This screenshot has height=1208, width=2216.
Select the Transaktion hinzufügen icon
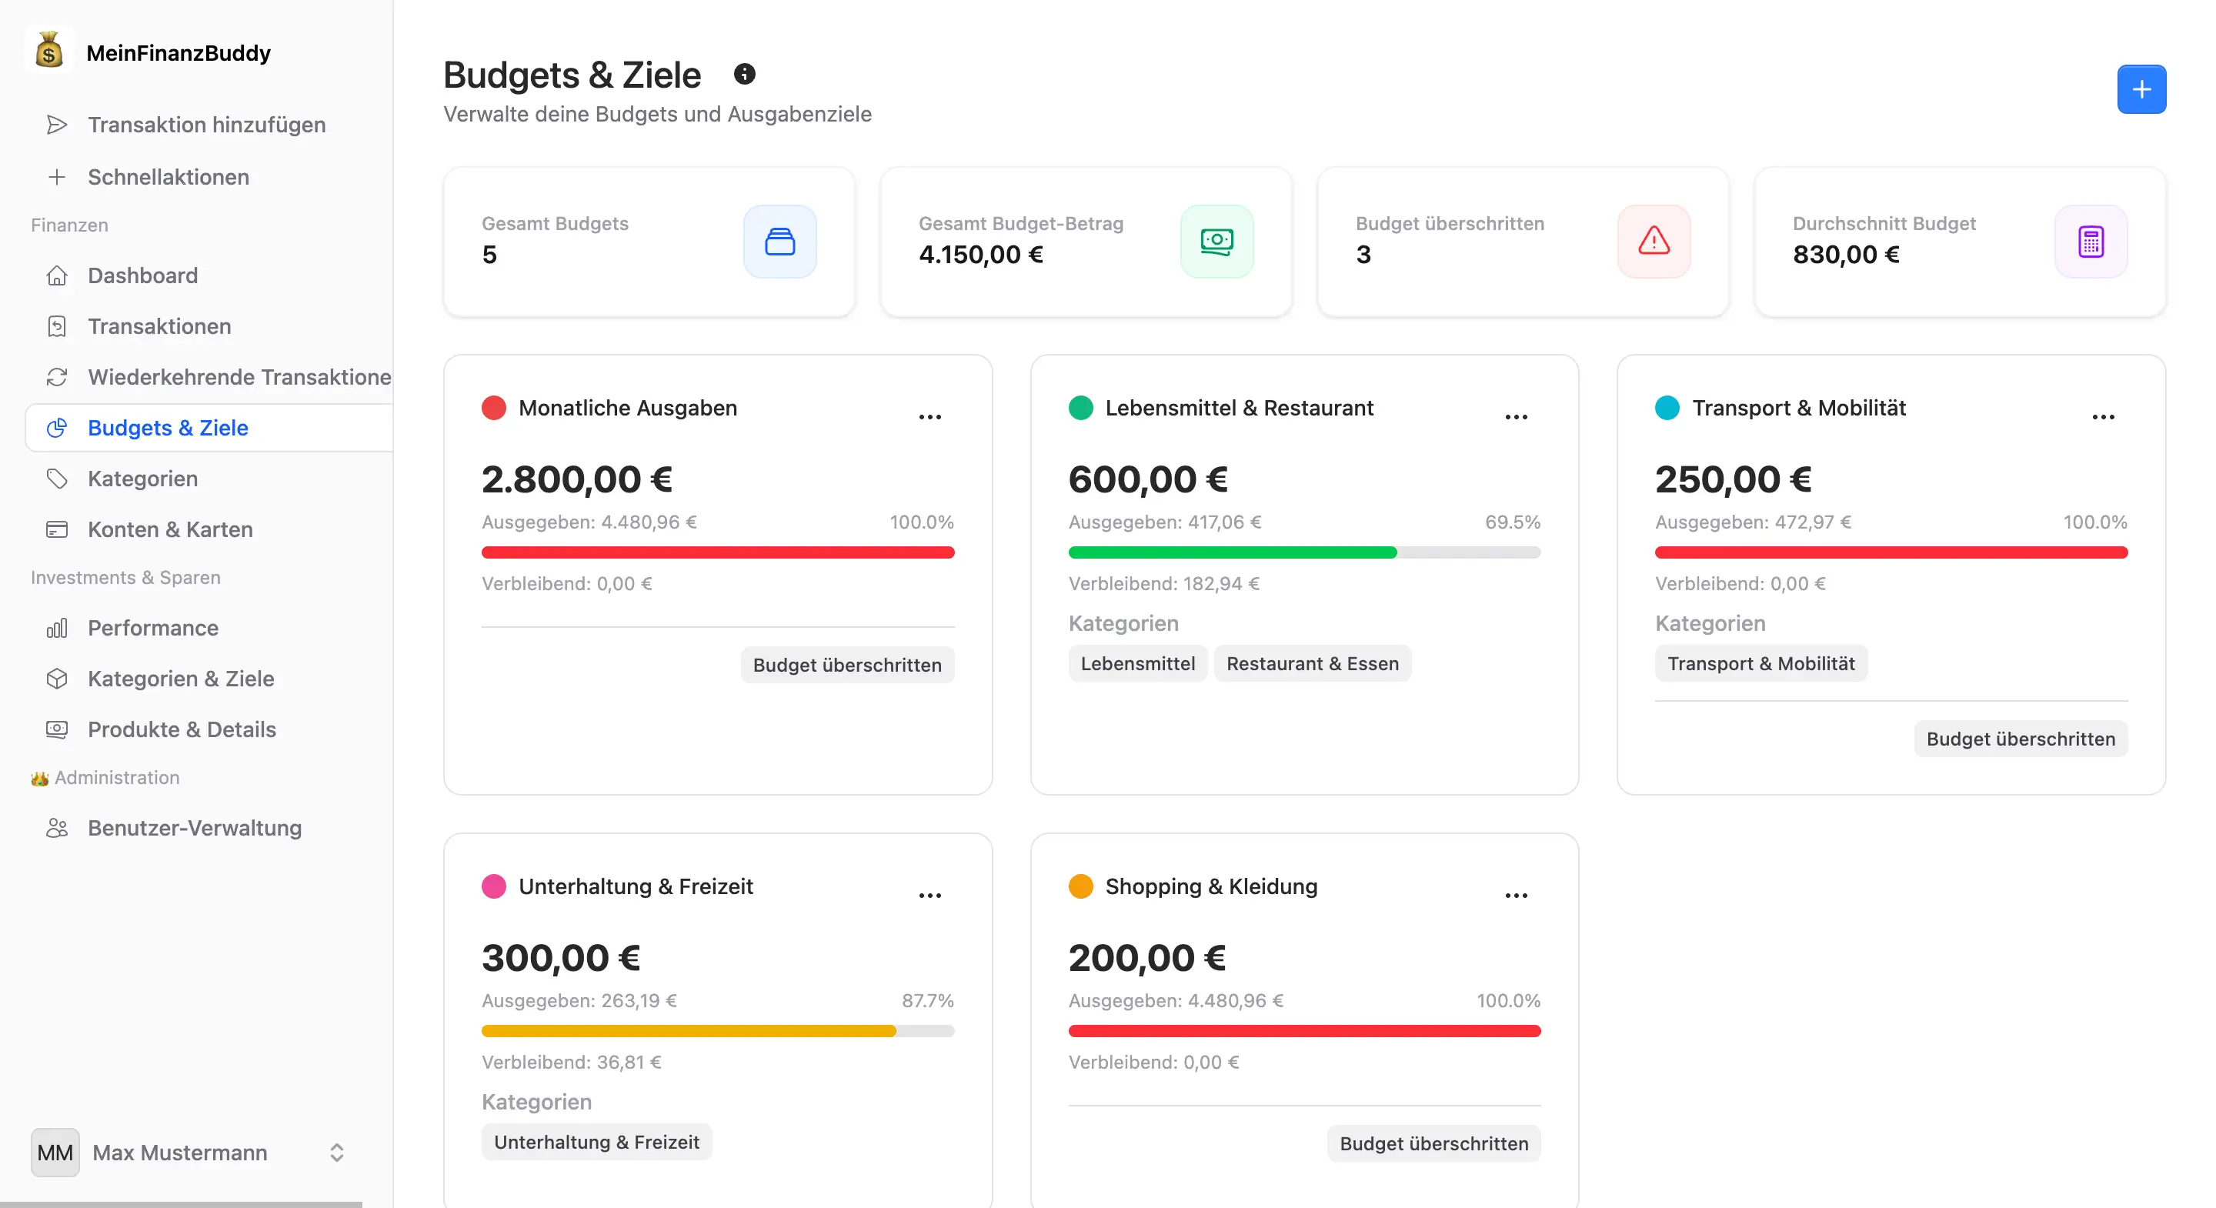(x=57, y=124)
